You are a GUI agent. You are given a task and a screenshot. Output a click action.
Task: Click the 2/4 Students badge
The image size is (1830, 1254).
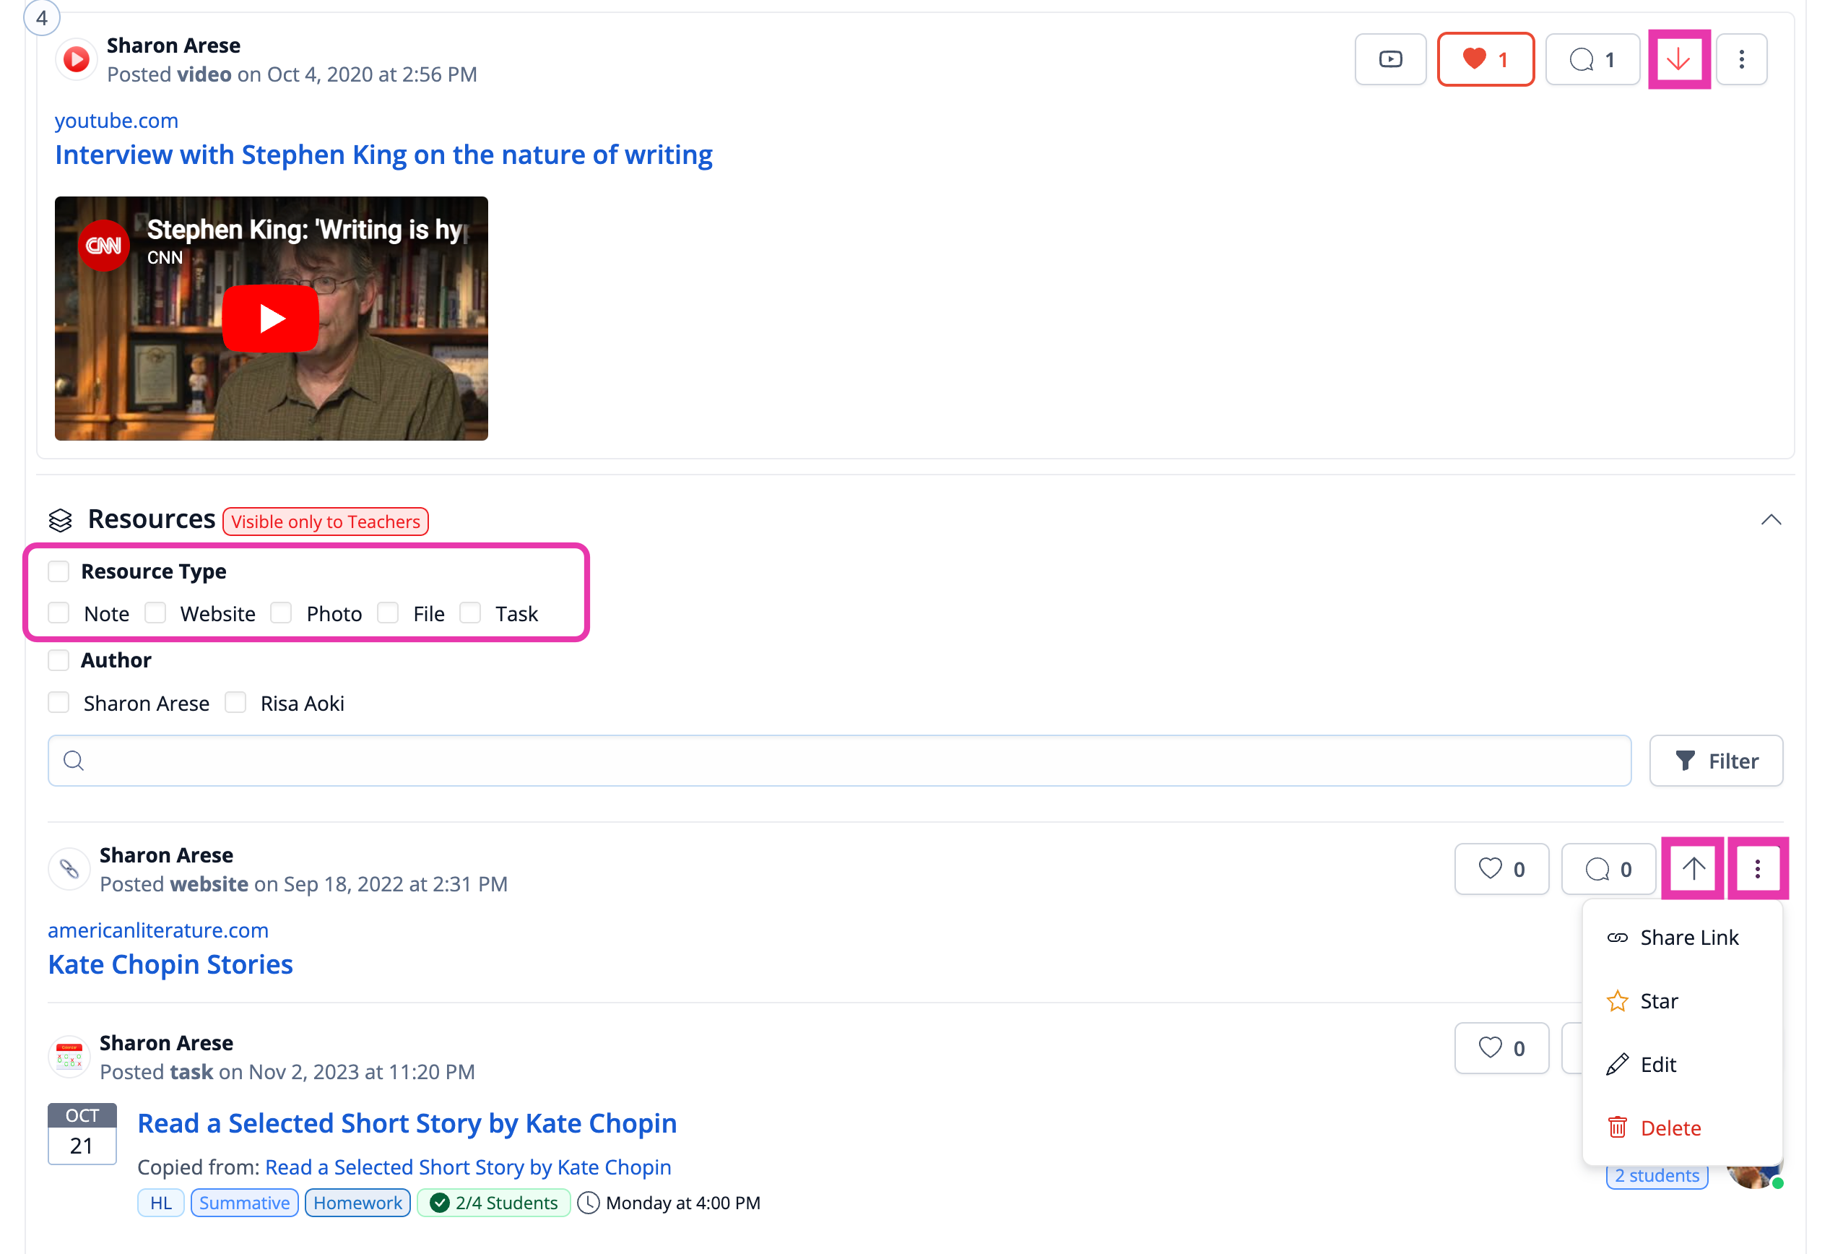tap(494, 1203)
